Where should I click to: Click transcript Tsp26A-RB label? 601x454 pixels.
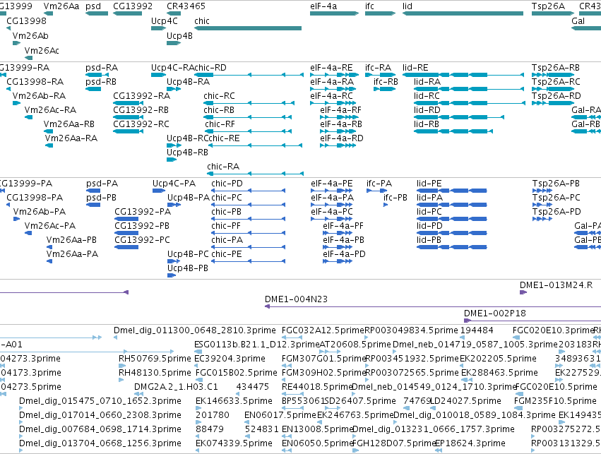(556, 68)
